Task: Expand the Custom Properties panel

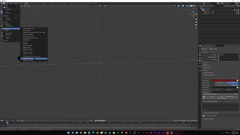Action: (208, 119)
